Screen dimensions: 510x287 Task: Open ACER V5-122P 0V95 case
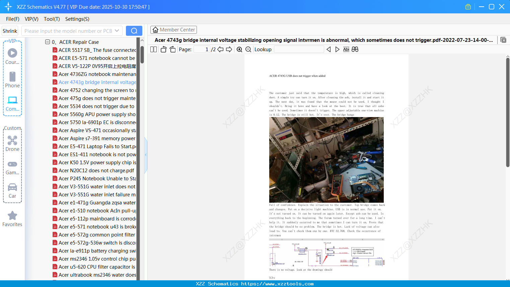94,66
